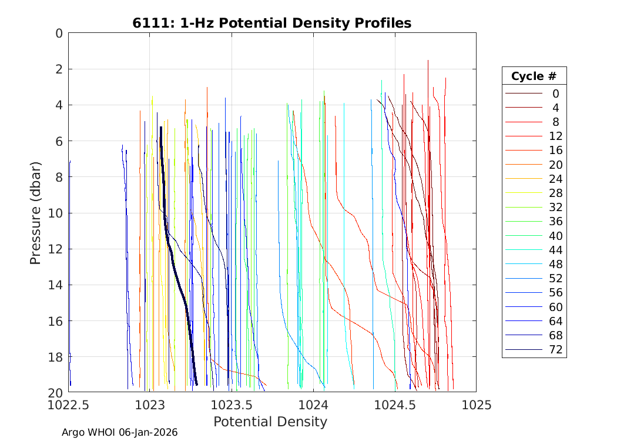
Task: Click the 1024 x-axis tick label
Action: tap(313, 405)
